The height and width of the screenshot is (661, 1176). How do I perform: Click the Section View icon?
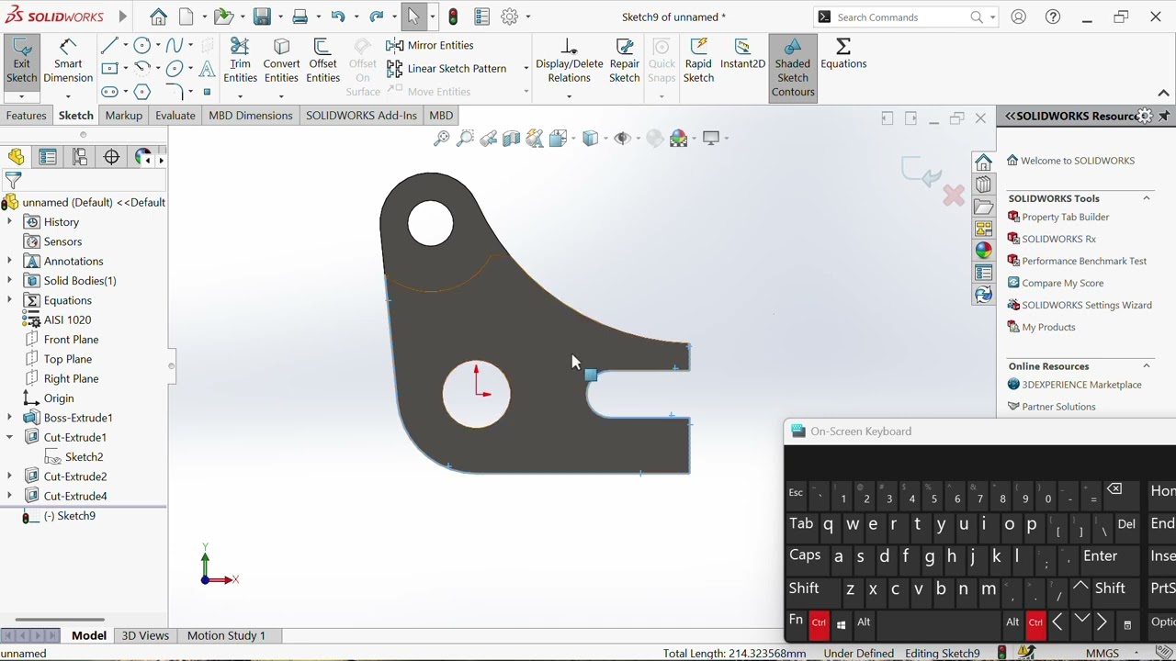512,139
